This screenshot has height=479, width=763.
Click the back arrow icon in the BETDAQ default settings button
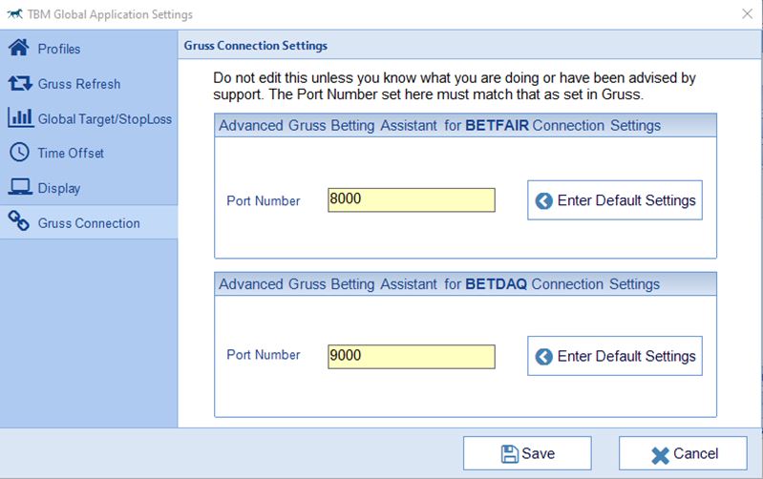pyautogui.click(x=543, y=357)
